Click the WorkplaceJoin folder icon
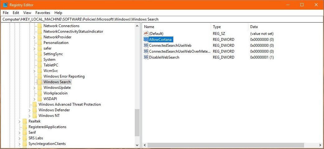 click(40, 93)
